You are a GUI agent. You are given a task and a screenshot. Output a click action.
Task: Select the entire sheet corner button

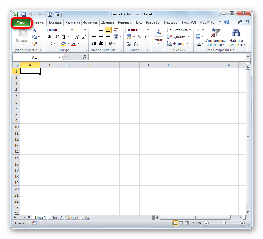click(x=16, y=65)
